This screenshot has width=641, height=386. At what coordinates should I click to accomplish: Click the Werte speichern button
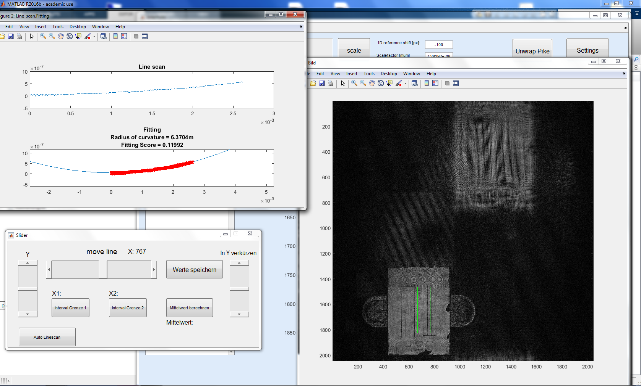click(x=194, y=270)
